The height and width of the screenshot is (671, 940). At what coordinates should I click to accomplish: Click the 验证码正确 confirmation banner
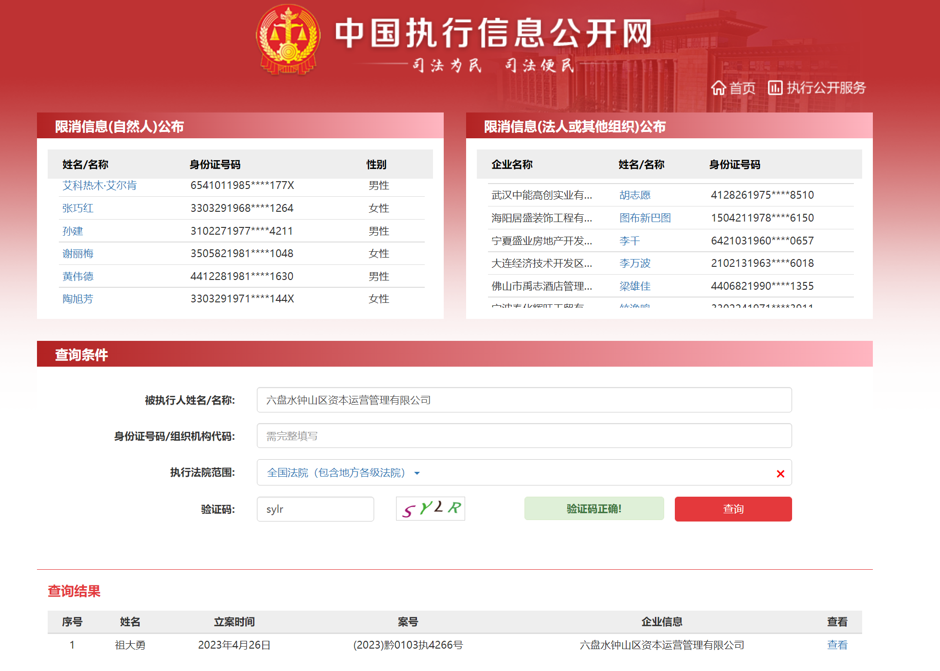[x=594, y=508]
